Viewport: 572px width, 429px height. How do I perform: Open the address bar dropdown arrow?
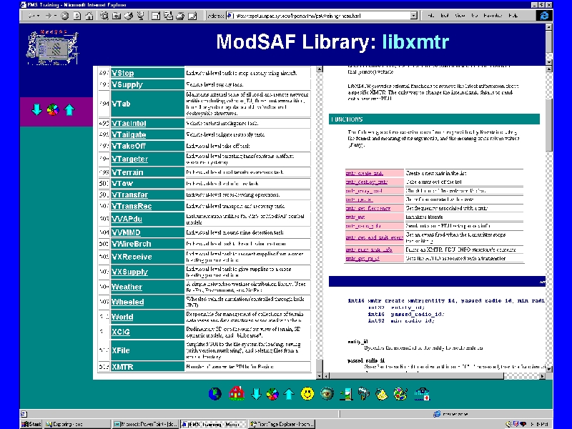[413, 16]
